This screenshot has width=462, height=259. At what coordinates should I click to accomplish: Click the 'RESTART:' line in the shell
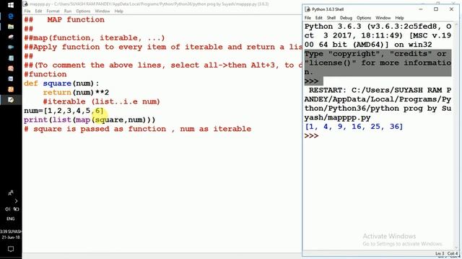pyautogui.click(x=380, y=90)
